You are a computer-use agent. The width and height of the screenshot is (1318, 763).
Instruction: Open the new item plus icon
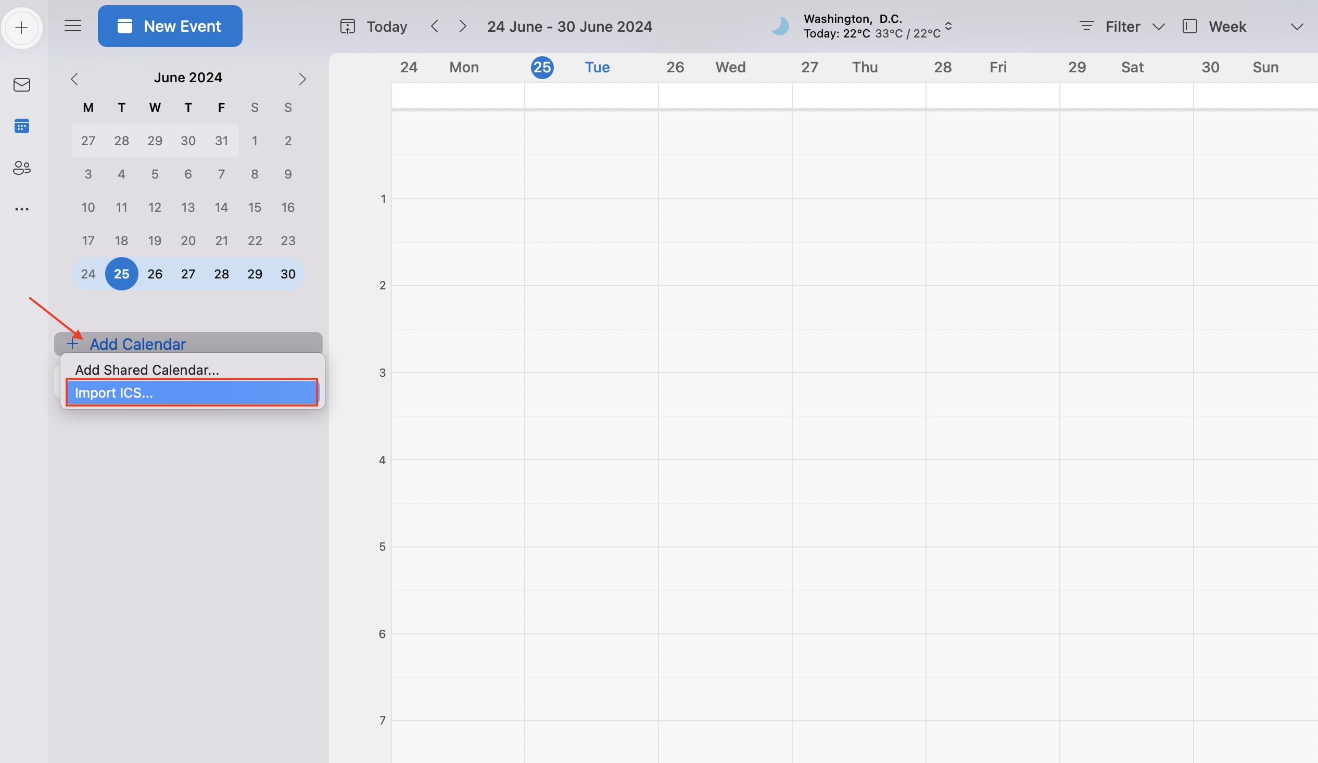22,28
